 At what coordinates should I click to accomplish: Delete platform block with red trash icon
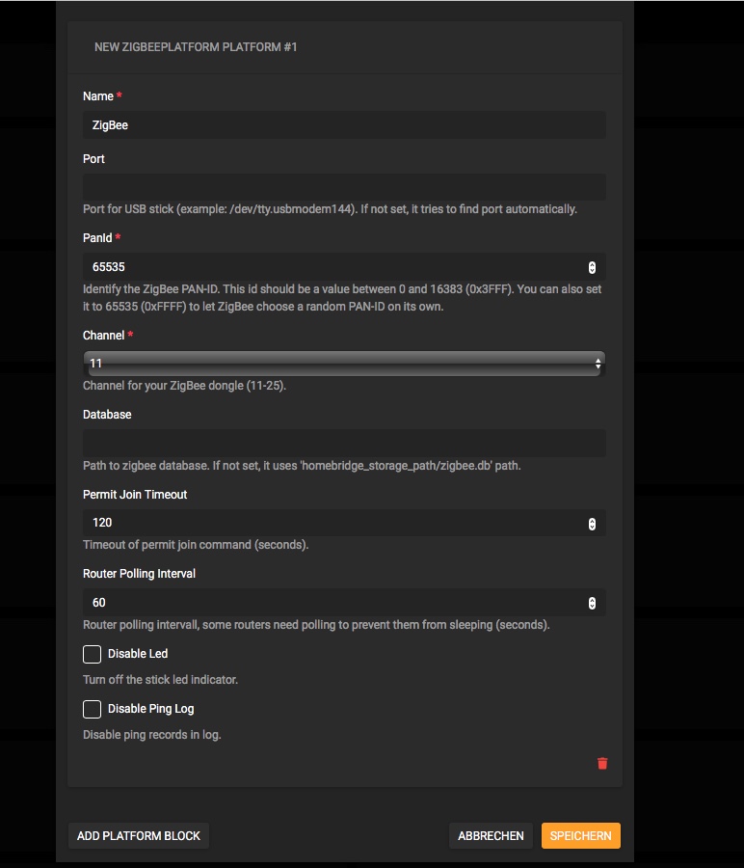(x=602, y=763)
